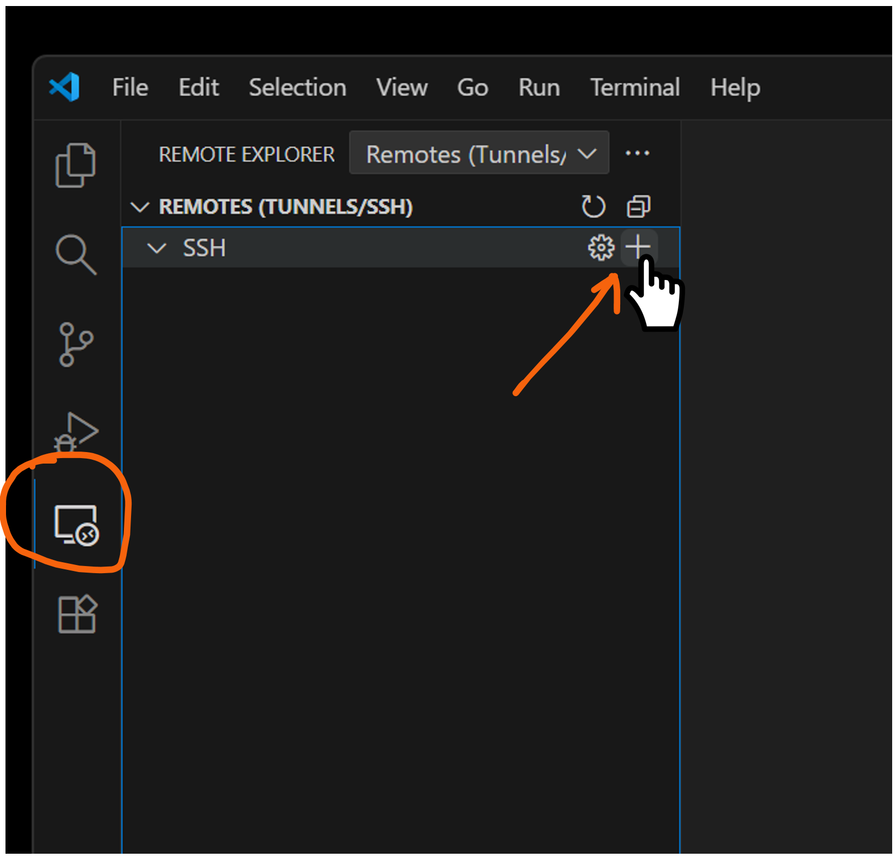Collapse the SSH tree item
The height and width of the screenshot is (857, 896).
(x=157, y=249)
